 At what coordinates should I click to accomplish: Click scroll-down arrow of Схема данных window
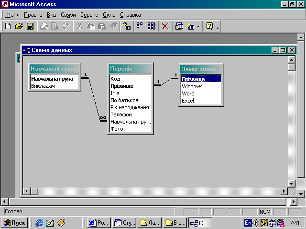click(291, 183)
